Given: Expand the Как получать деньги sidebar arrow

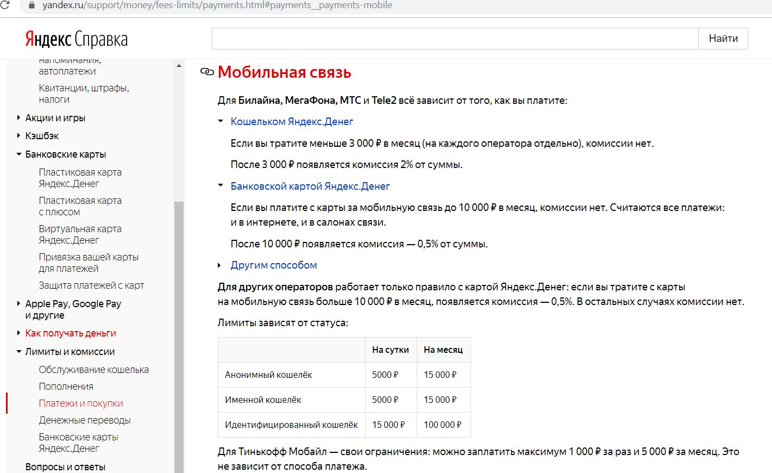Looking at the screenshot, I should [x=18, y=333].
